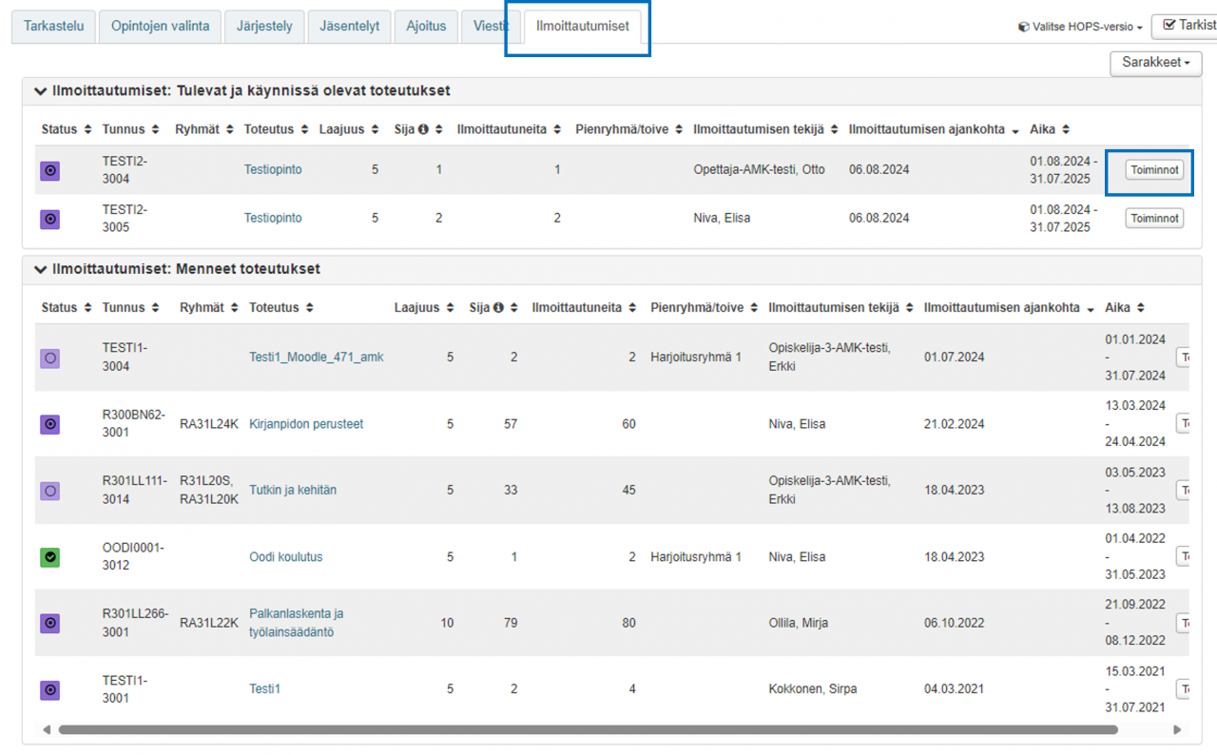Open the Viestit tab

[491, 27]
